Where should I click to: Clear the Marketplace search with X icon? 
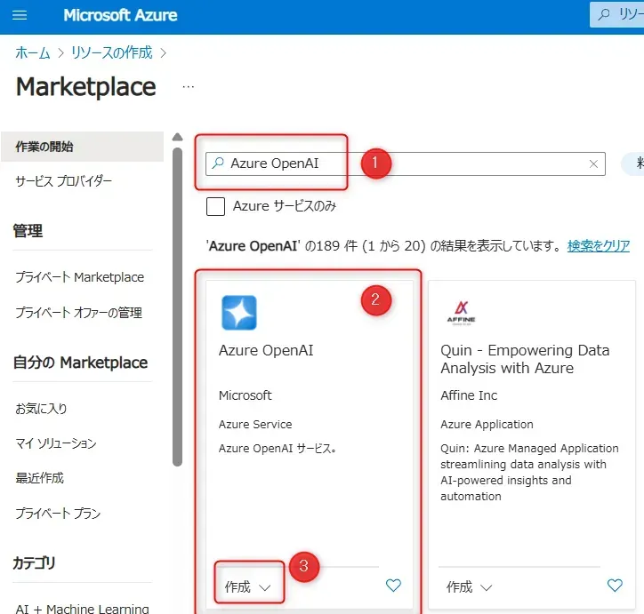593,163
